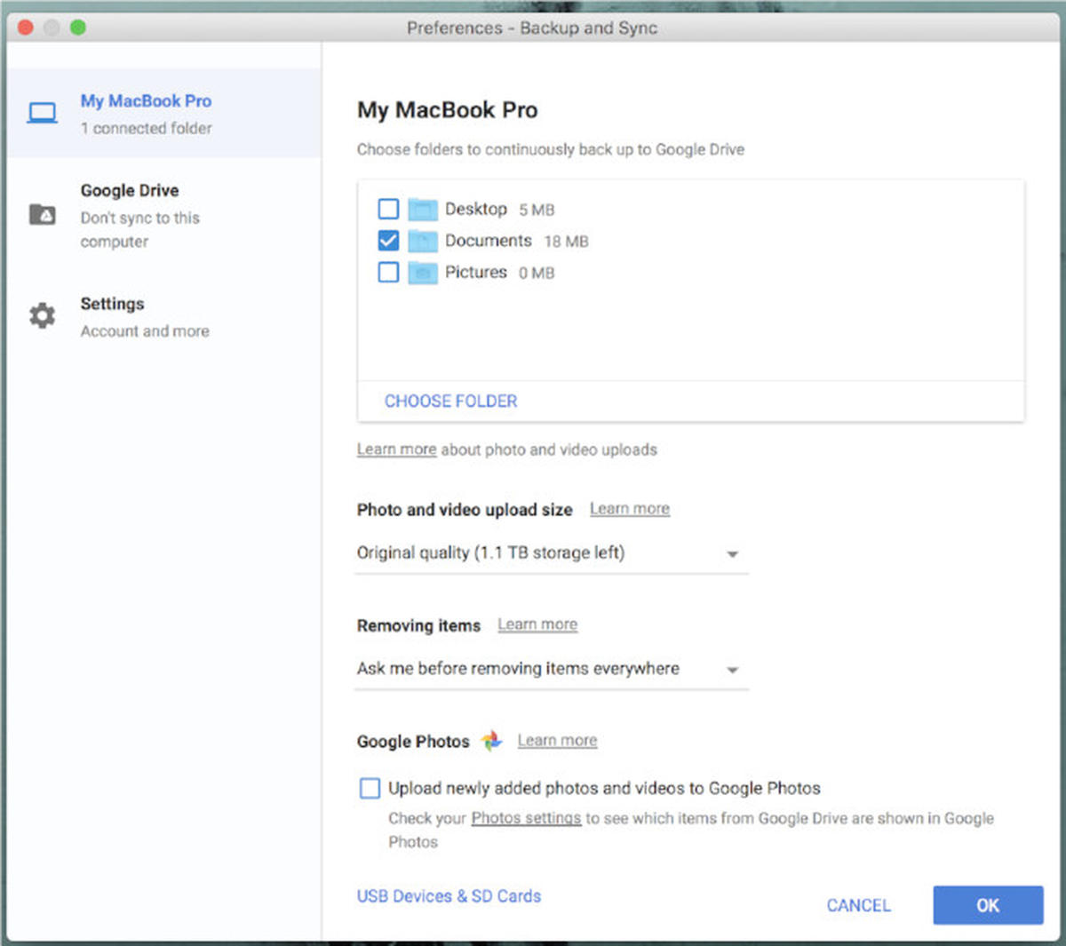
Task: Enable backup for the Desktop folder
Action: click(x=388, y=209)
